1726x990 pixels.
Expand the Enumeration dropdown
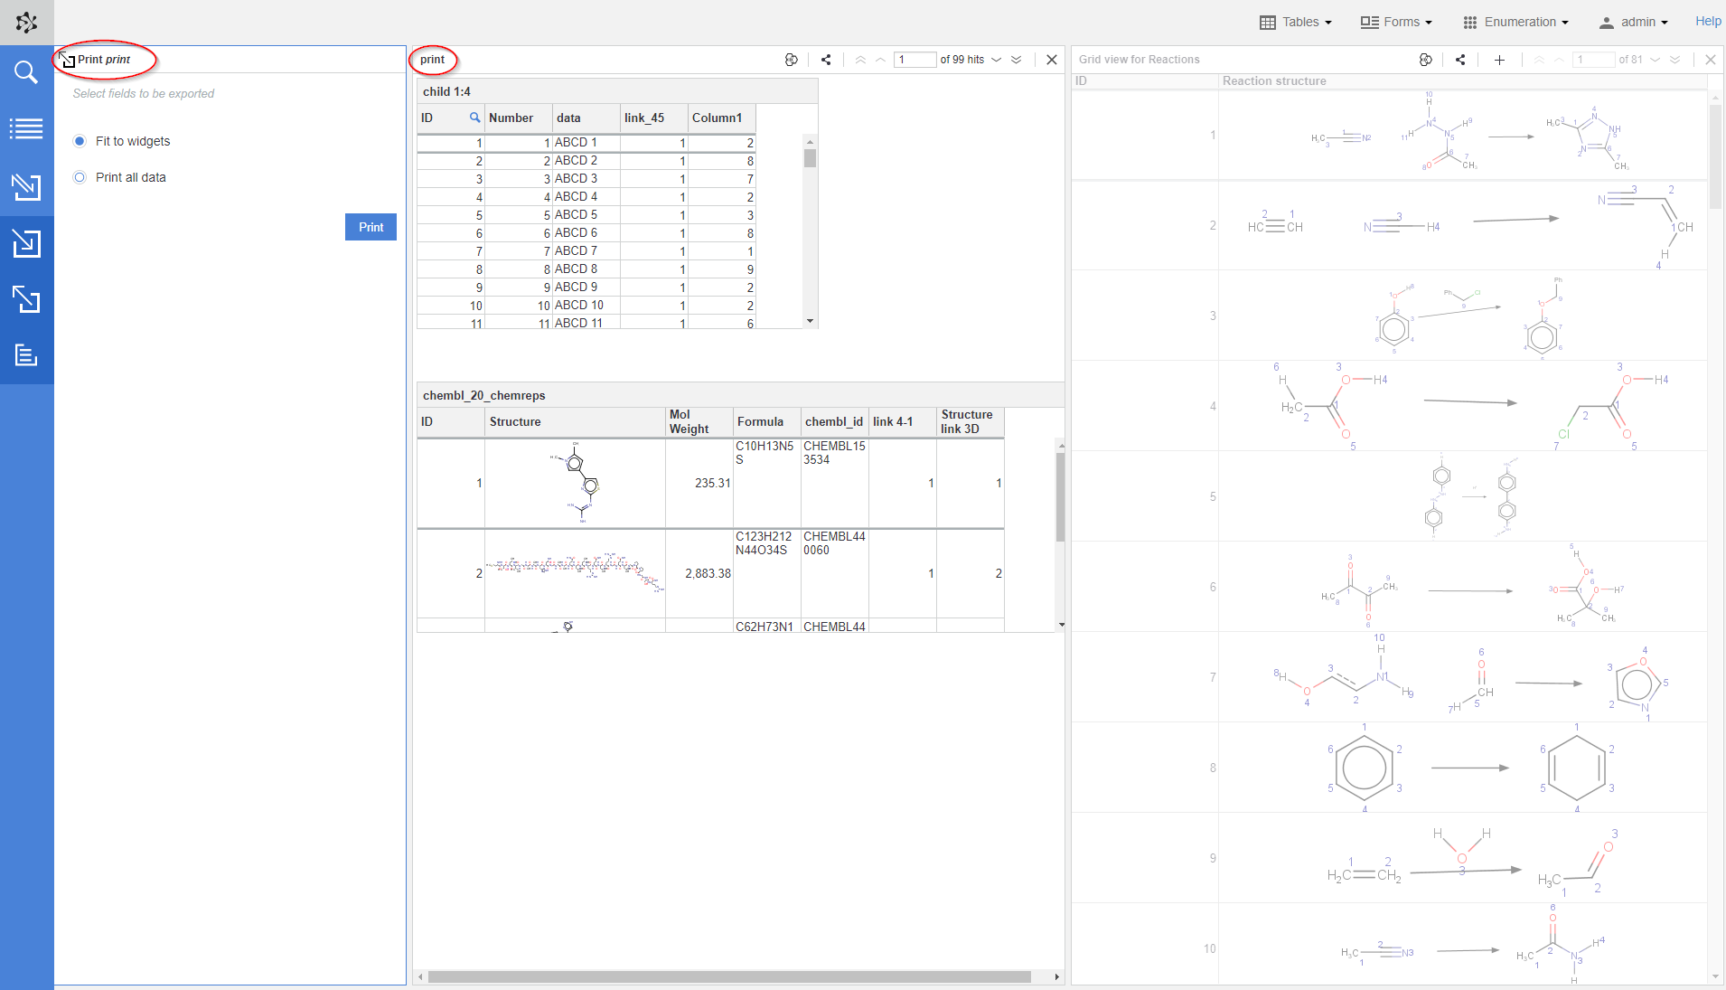(x=1515, y=22)
